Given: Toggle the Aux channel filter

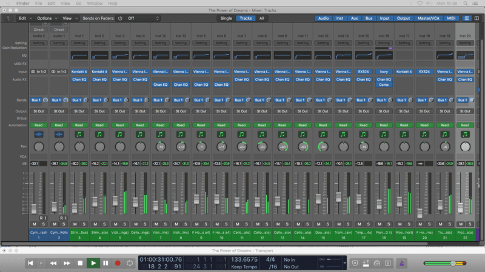Looking at the screenshot, I should 354,18.
